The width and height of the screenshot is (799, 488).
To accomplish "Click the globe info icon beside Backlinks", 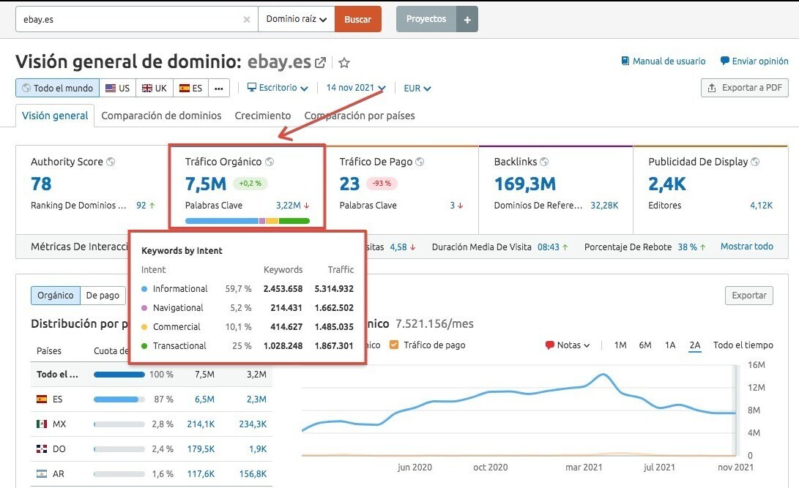I will point(544,162).
